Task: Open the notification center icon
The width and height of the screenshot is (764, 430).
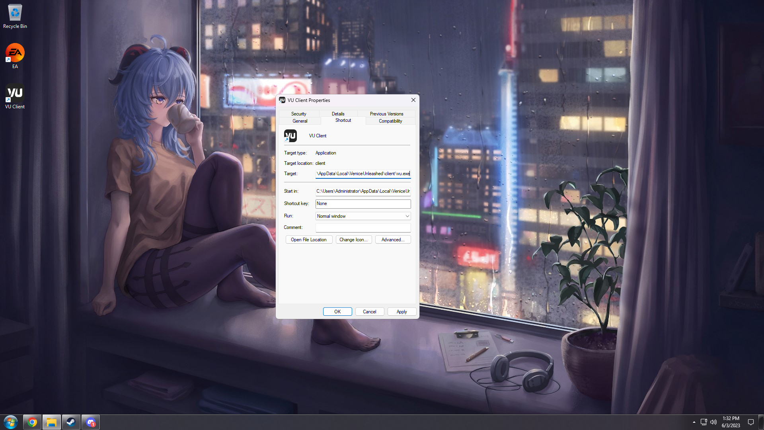Action: [x=750, y=422]
